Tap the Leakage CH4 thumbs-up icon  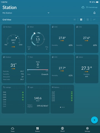tap(23, 99)
